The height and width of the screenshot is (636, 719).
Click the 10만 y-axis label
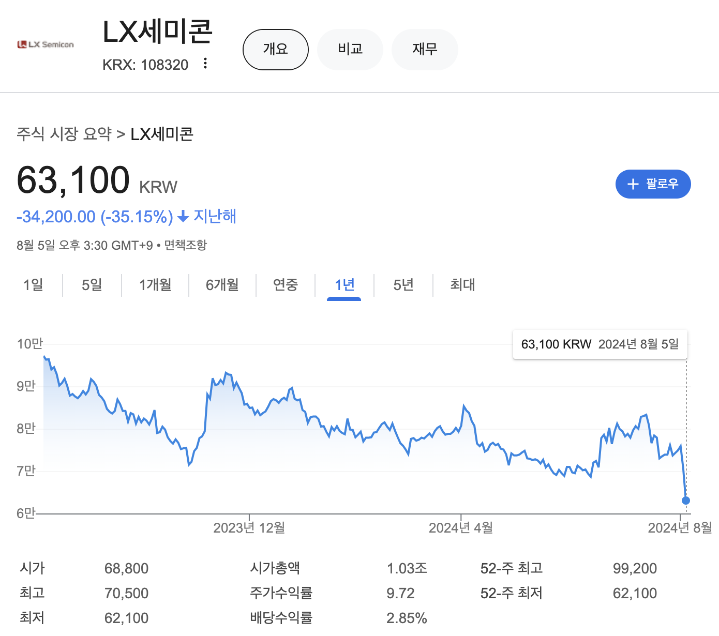[30, 344]
